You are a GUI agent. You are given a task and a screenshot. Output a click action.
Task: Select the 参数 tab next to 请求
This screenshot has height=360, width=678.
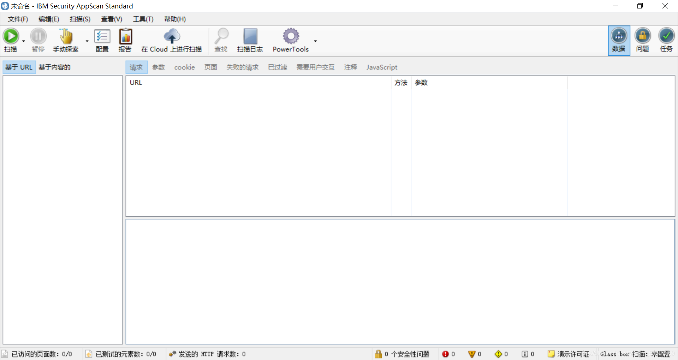159,67
